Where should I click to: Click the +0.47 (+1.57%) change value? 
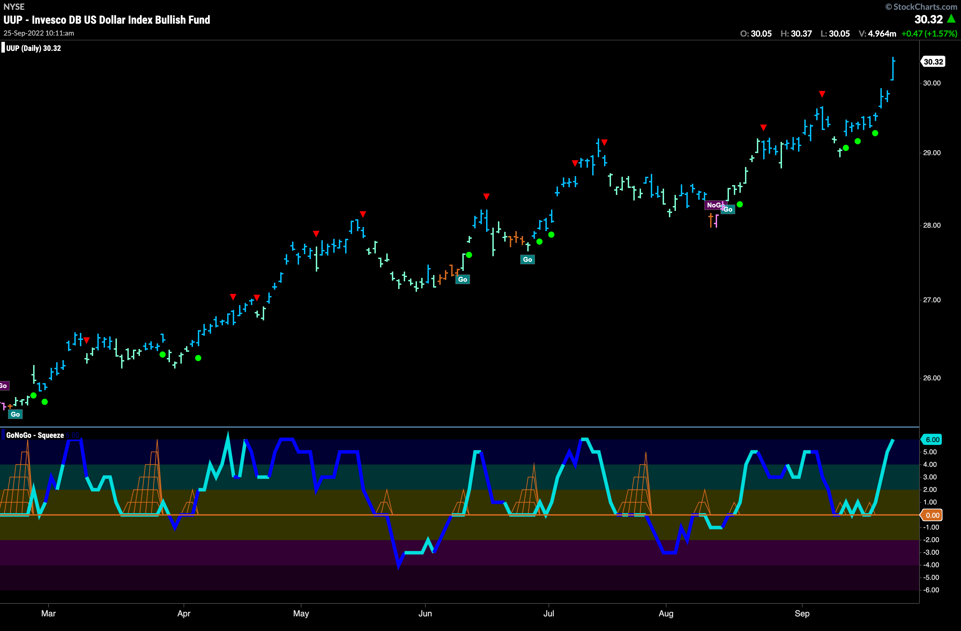(x=929, y=33)
